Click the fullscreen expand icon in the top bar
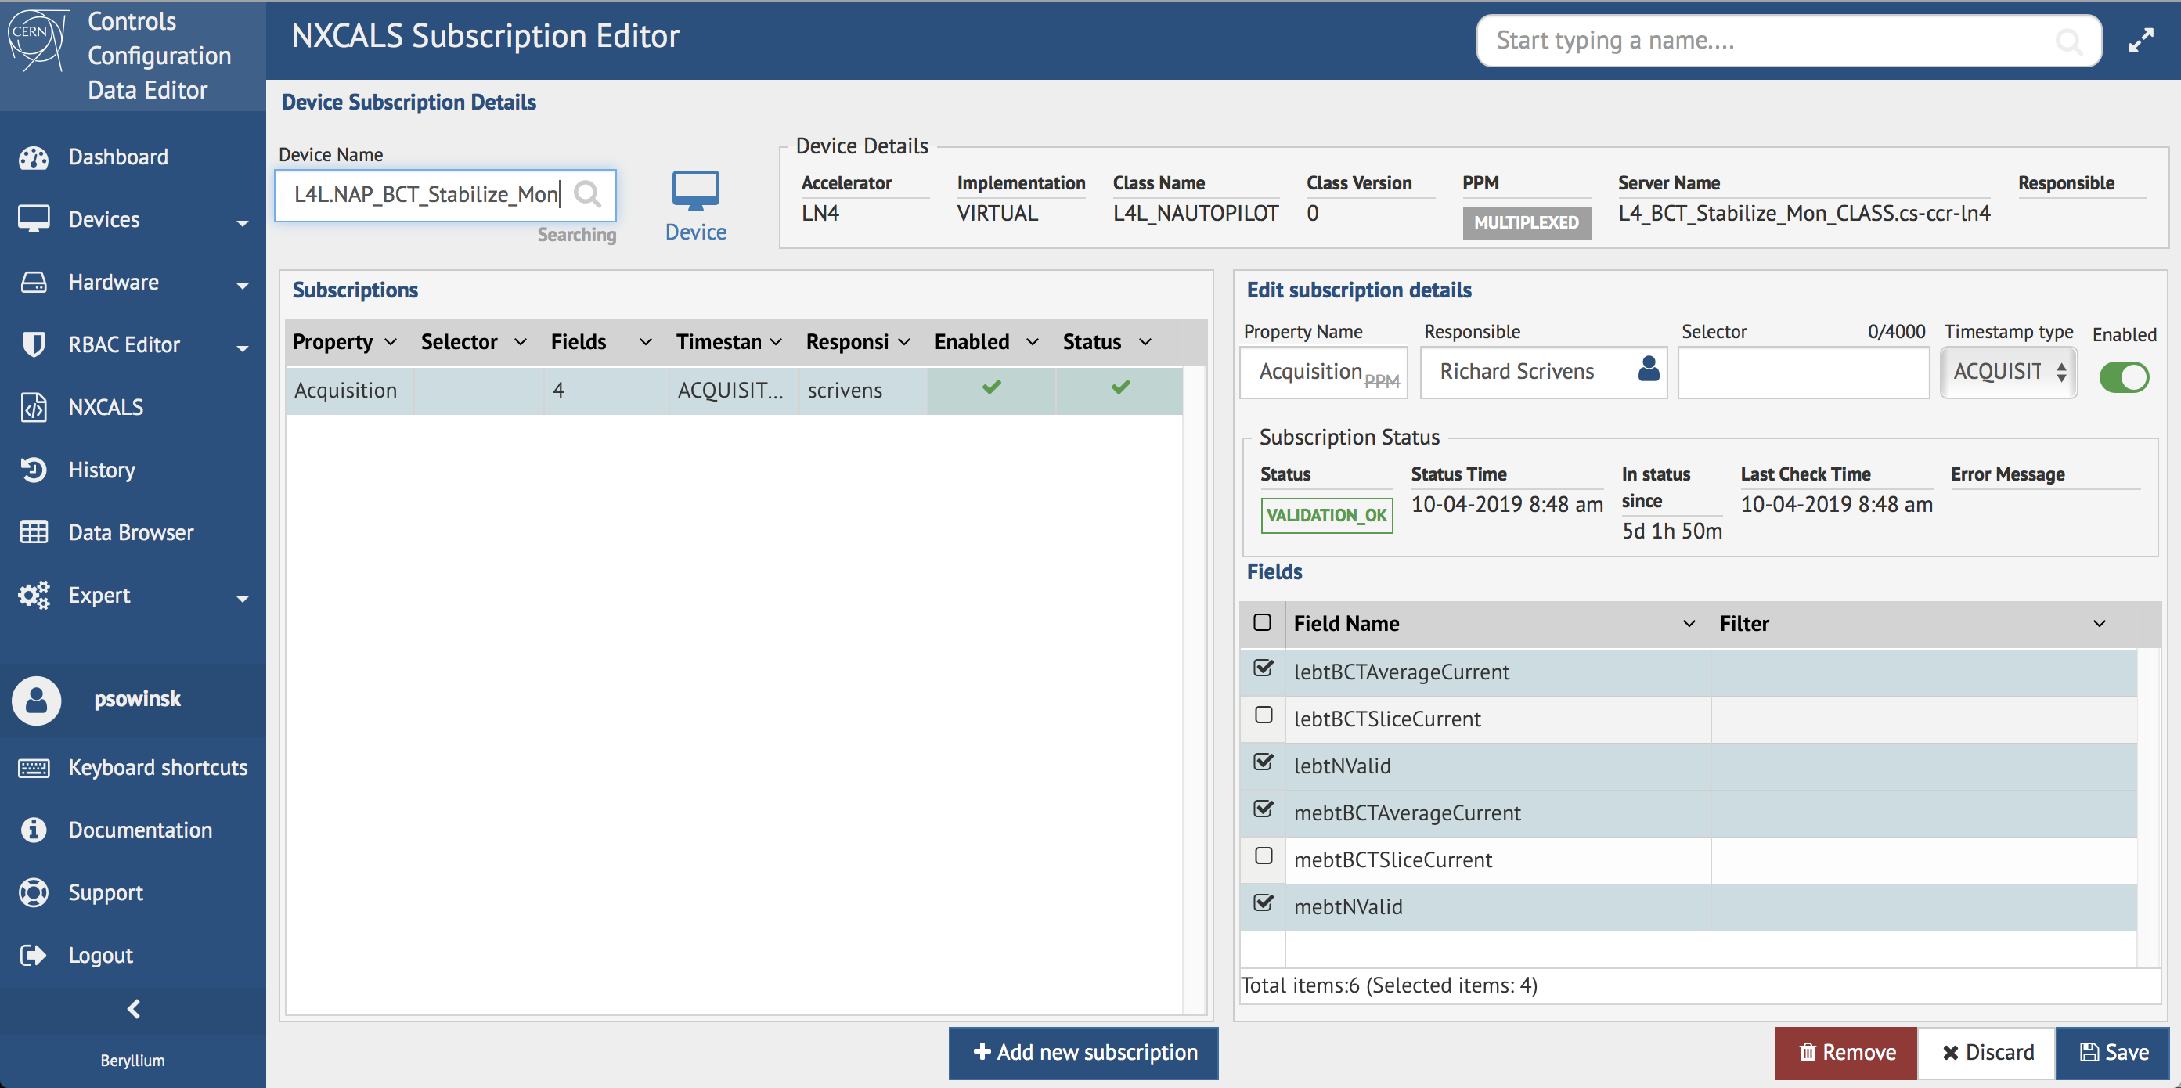The image size is (2181, 1088). click(x=2143, y=38)
